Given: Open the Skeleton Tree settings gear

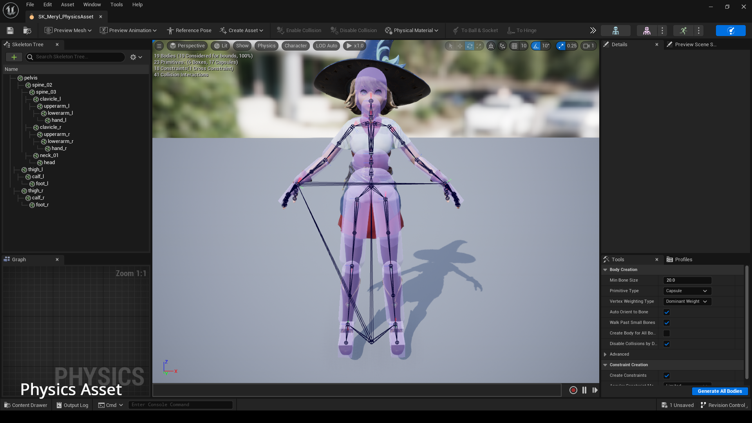Looking at the screenshot, I should (136, 57).
